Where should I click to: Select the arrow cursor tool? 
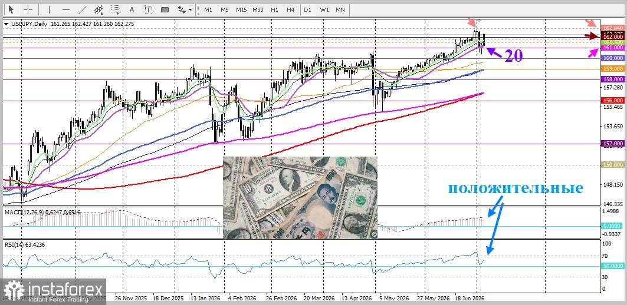point(11,9)
